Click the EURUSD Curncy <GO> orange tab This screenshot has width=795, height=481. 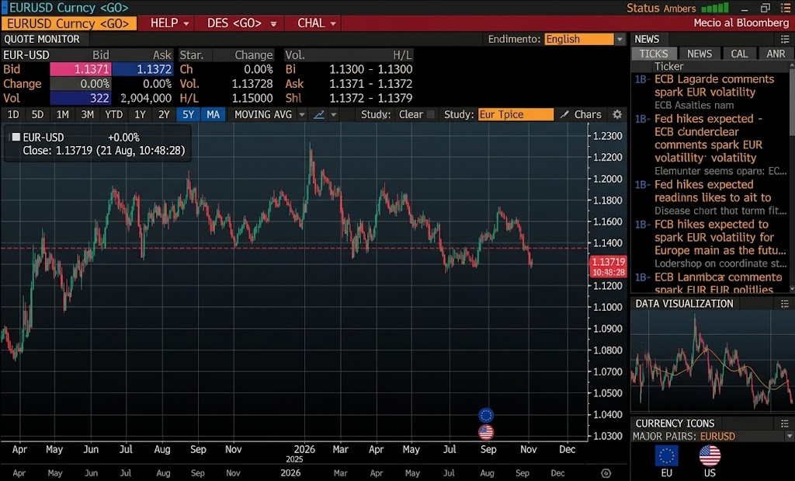click(x=68, y=23)
